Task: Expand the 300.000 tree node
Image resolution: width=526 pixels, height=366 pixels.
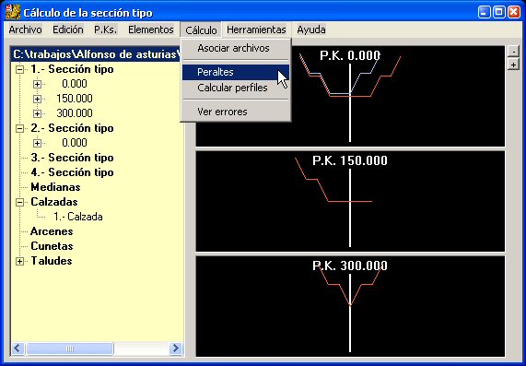Action: [37, 113]
